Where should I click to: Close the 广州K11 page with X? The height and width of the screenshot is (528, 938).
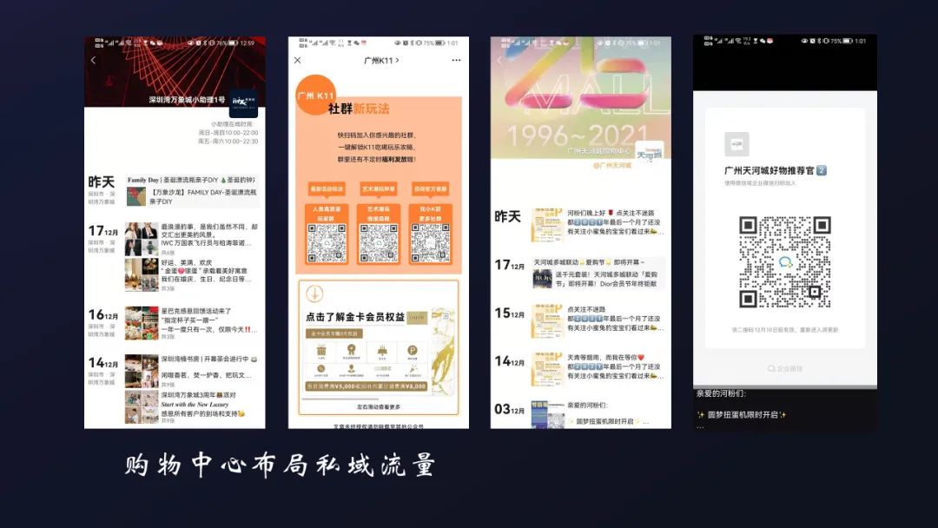297,61
